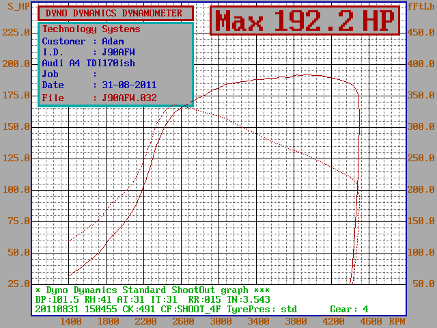
Task: Click the timestamp '20110831 150455'
Action: tap(76, 310)
